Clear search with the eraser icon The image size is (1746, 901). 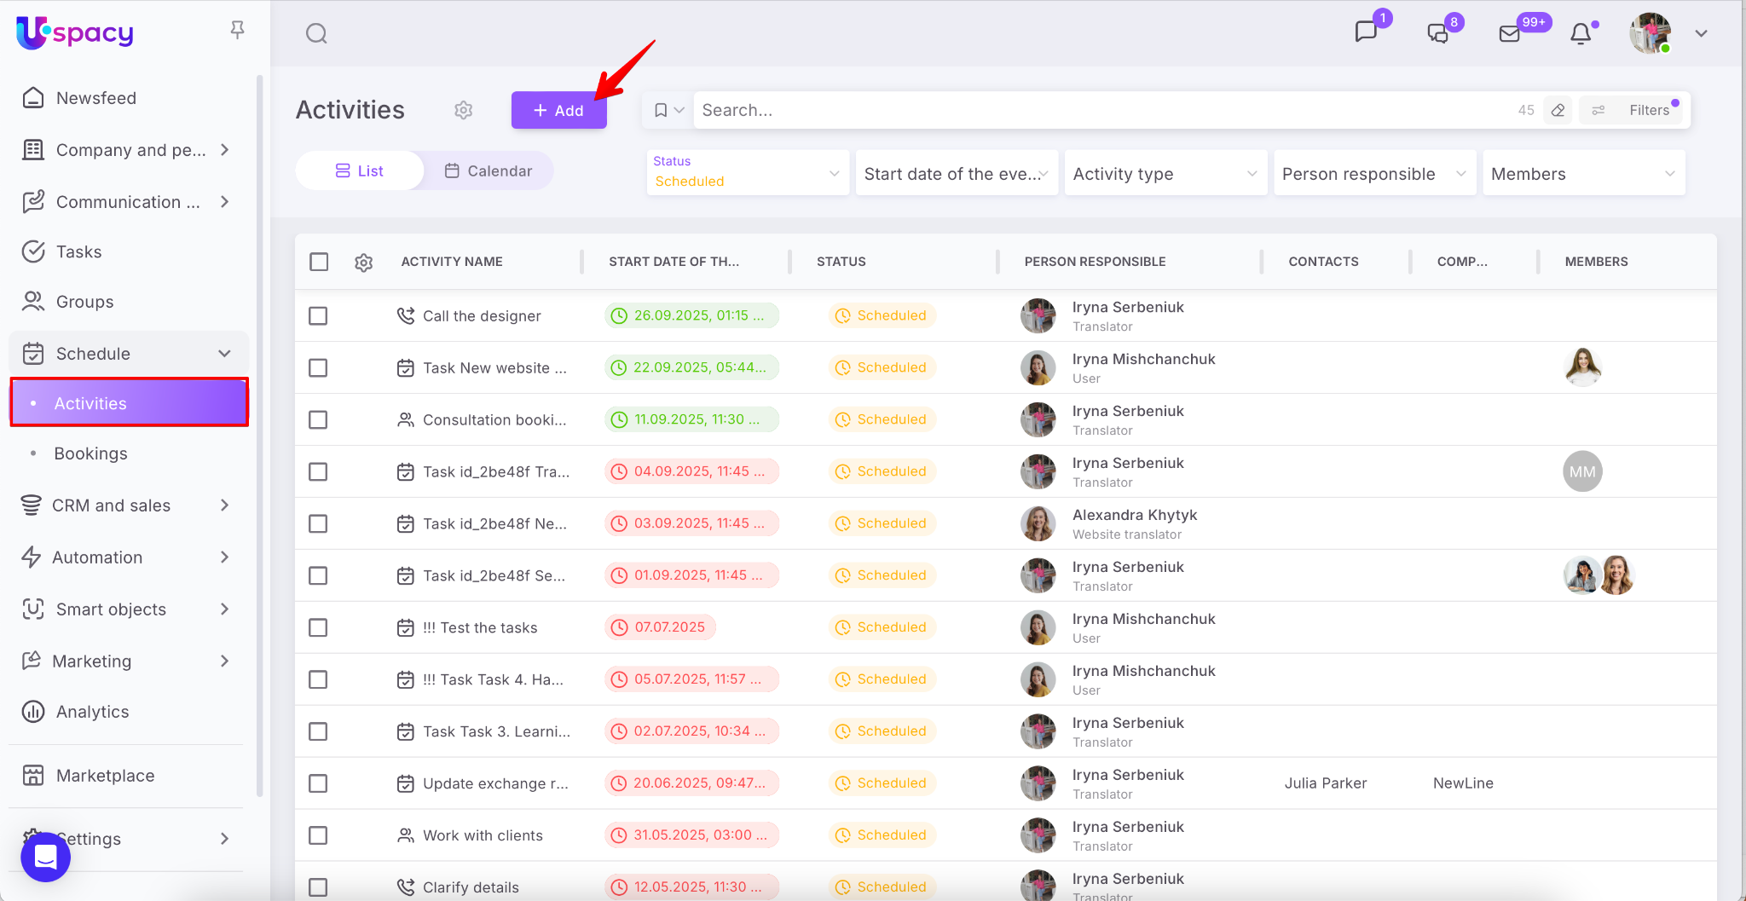point(1558,110)
